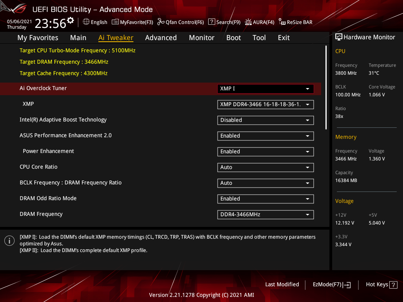The image size is (403, 302).
Task: Select the Ai Overclock Tuner row label
Action: pos(43,88)
